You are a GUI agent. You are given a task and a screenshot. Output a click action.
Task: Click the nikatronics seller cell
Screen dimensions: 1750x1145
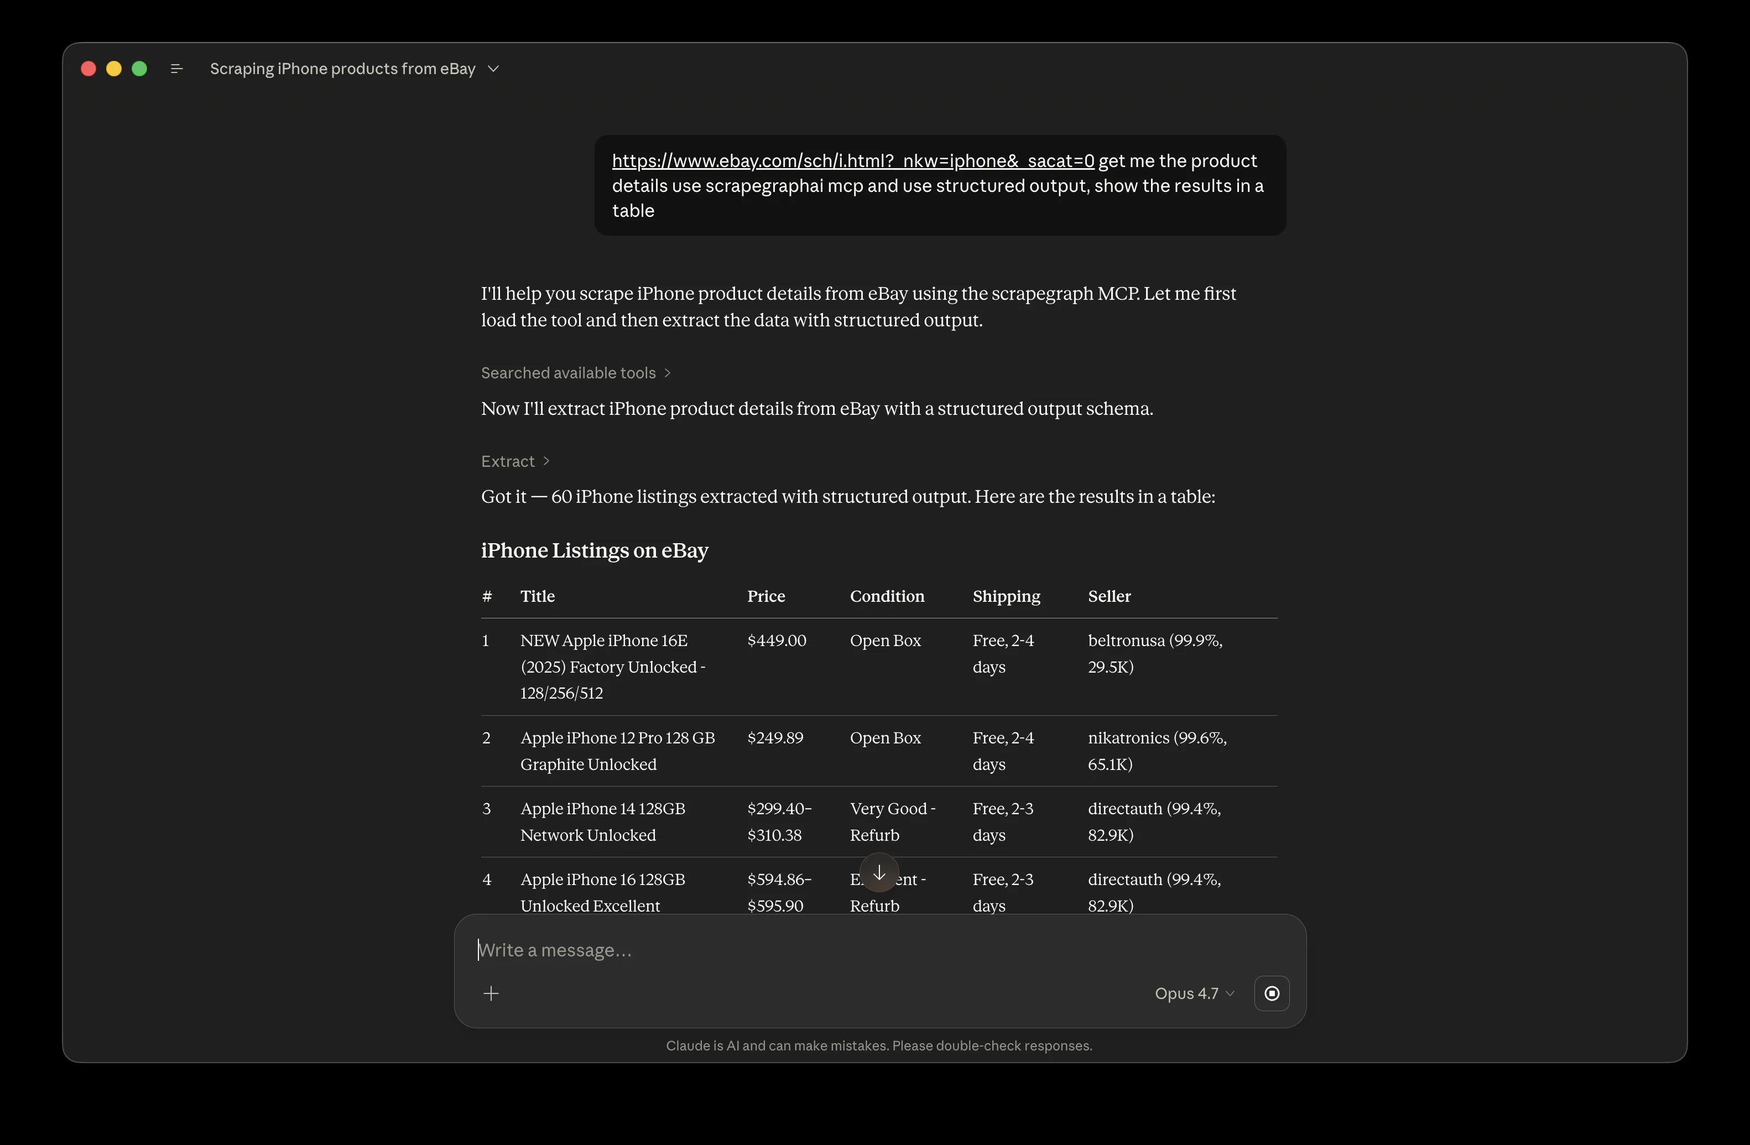pyautogui.click(x=1157, y=751)
